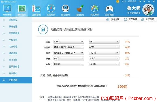Open the 清理优化 broom icon
The image size is (157, 102).
point(80,9)
